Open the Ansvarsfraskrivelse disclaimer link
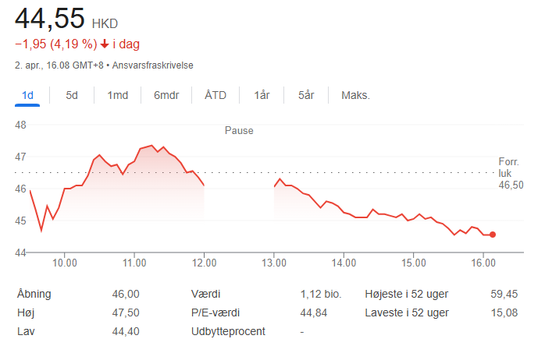This screenshot has width=545, height=346. [152, 65]
